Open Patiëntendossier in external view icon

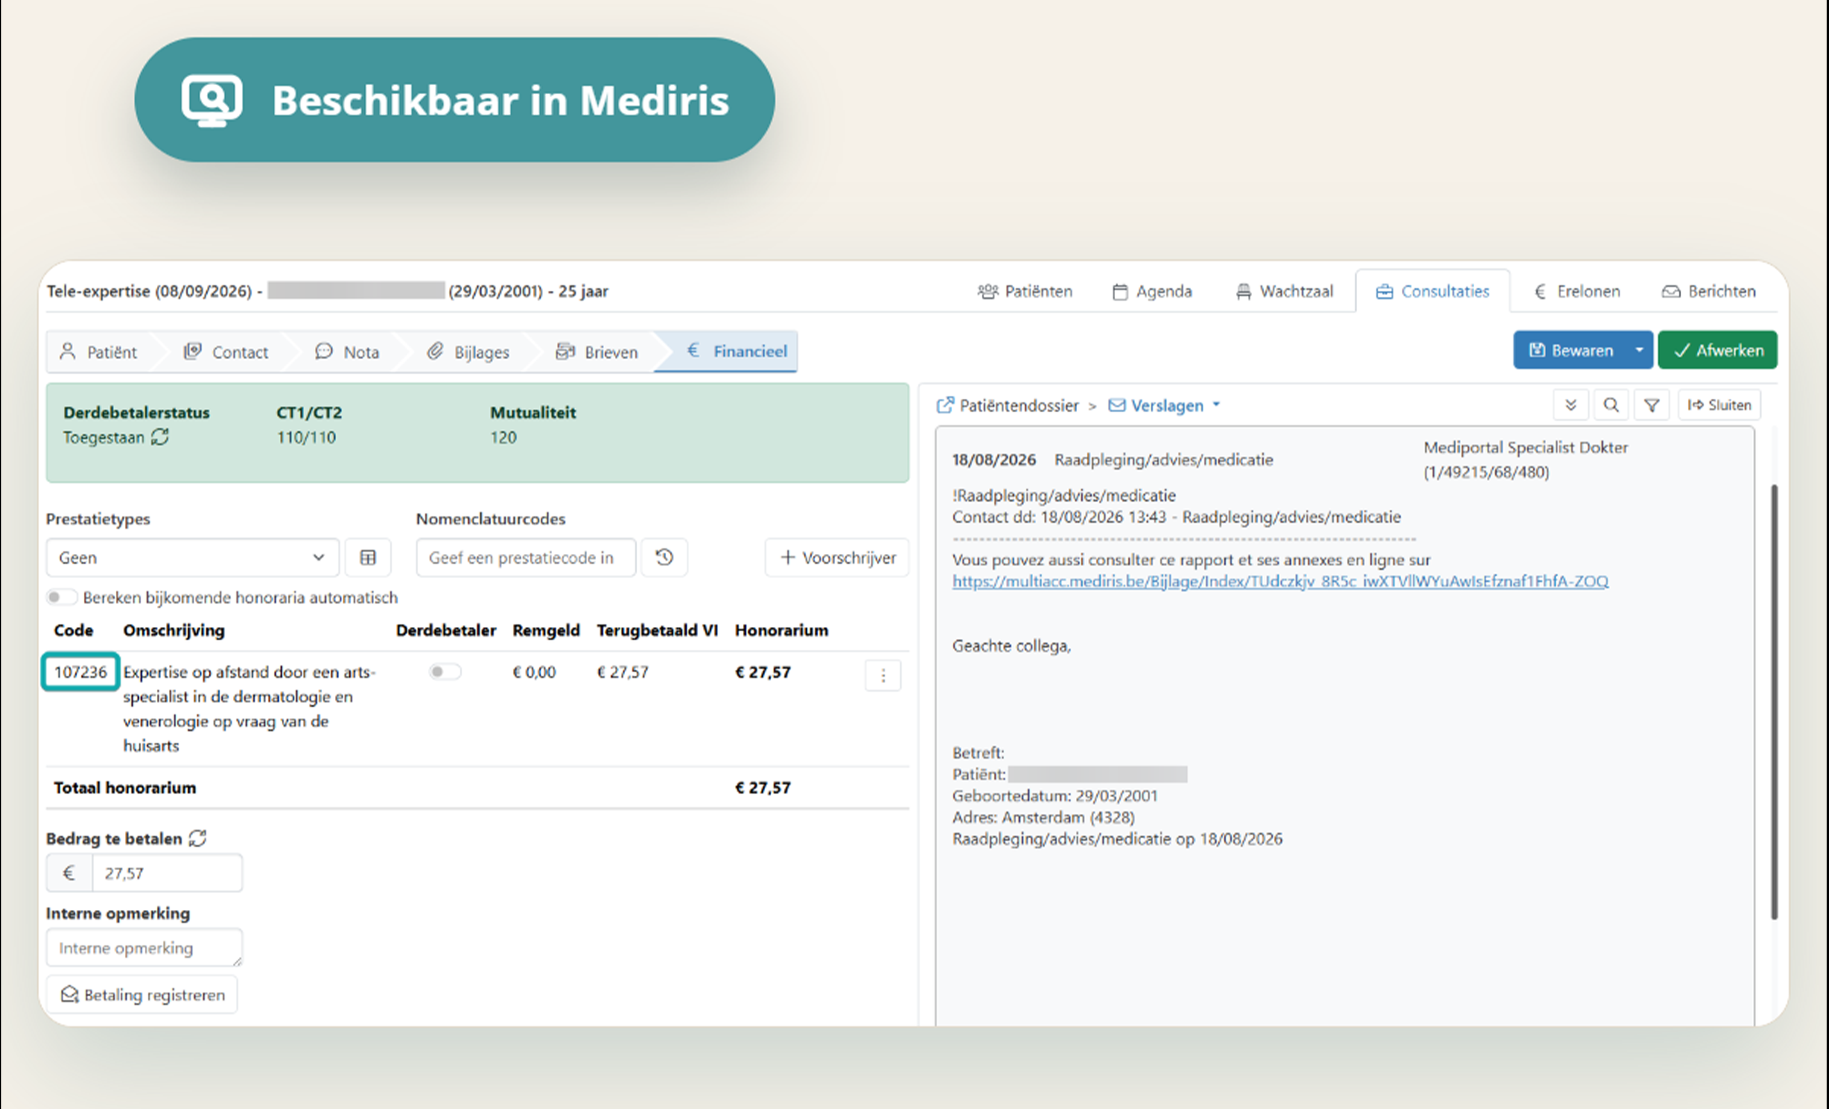pos(945,405)
